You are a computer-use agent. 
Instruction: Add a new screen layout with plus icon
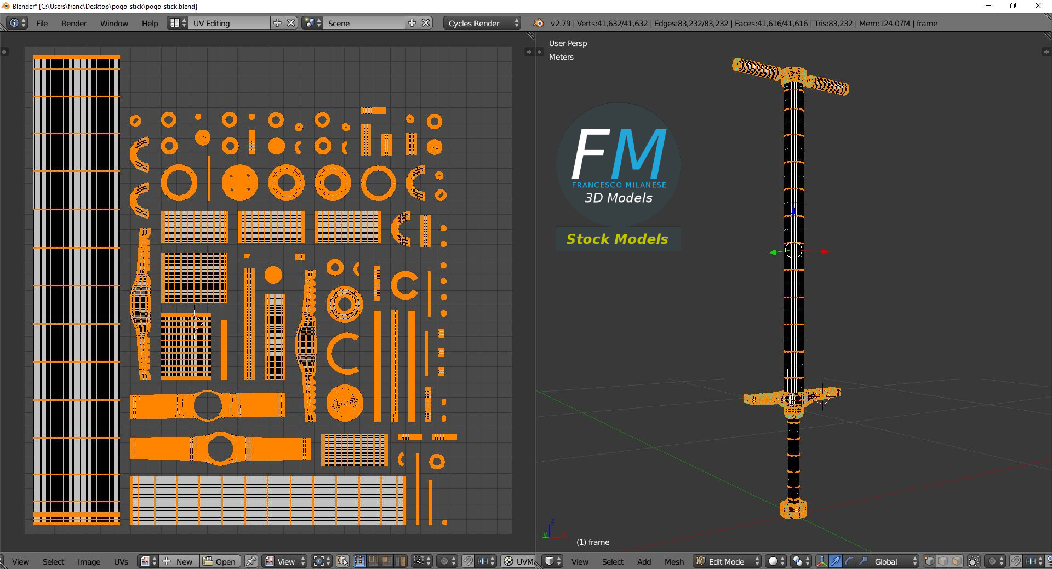coord(277,23)
